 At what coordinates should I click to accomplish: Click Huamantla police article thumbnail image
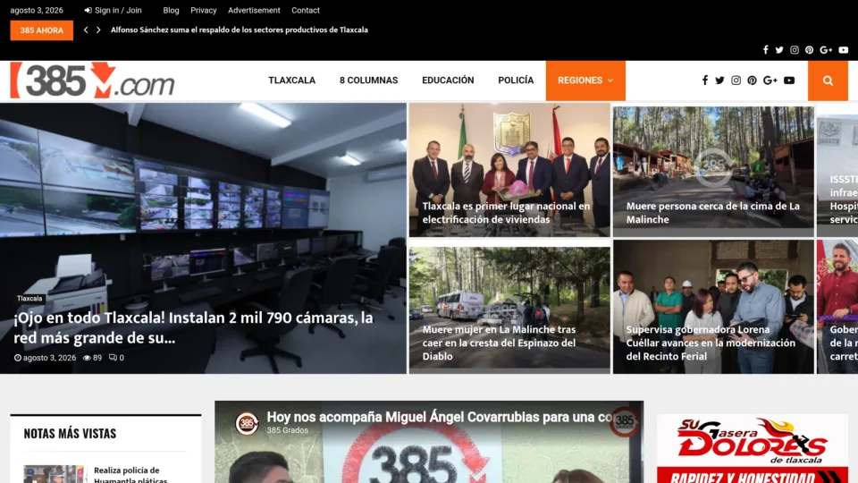pos(55,474)
